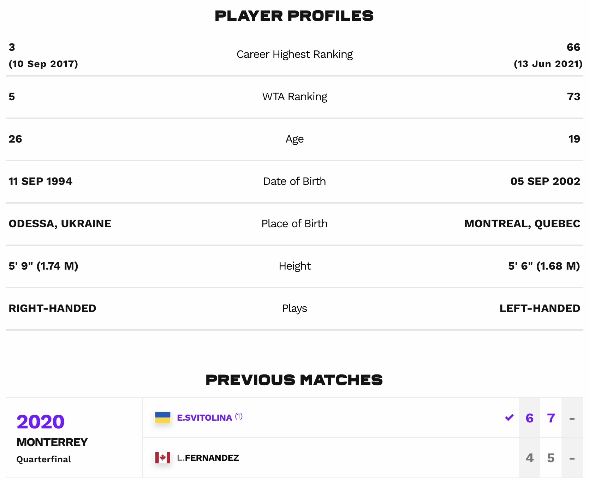The image size is (589, 481).
Task: Open L.Fernandez player link
Action: pyautogui.click(x=208, y=458)
